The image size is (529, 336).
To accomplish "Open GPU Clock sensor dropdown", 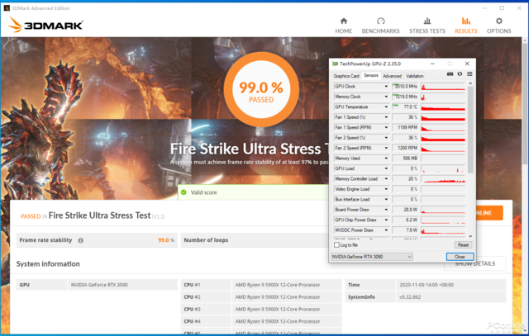I will [386, 87].
